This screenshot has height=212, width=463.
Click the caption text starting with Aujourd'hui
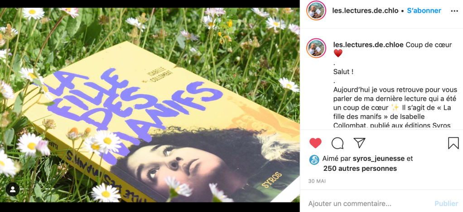(392, 108)
